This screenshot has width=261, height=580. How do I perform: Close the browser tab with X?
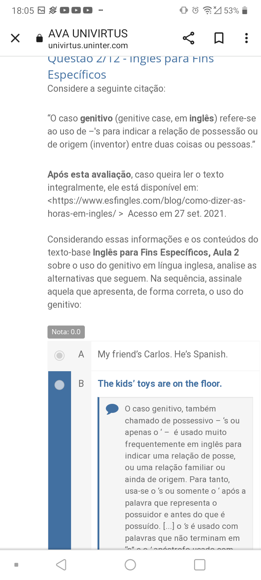(x=15, y=38)
